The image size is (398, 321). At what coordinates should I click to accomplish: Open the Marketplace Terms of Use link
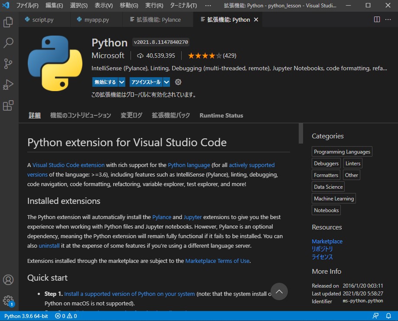[217, 261]
